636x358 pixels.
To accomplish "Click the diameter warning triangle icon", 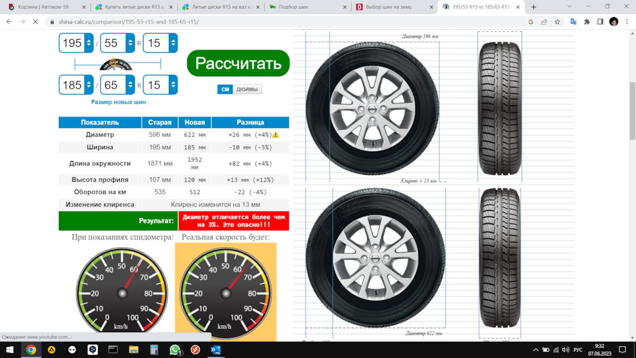I will [x=276, y=135].
